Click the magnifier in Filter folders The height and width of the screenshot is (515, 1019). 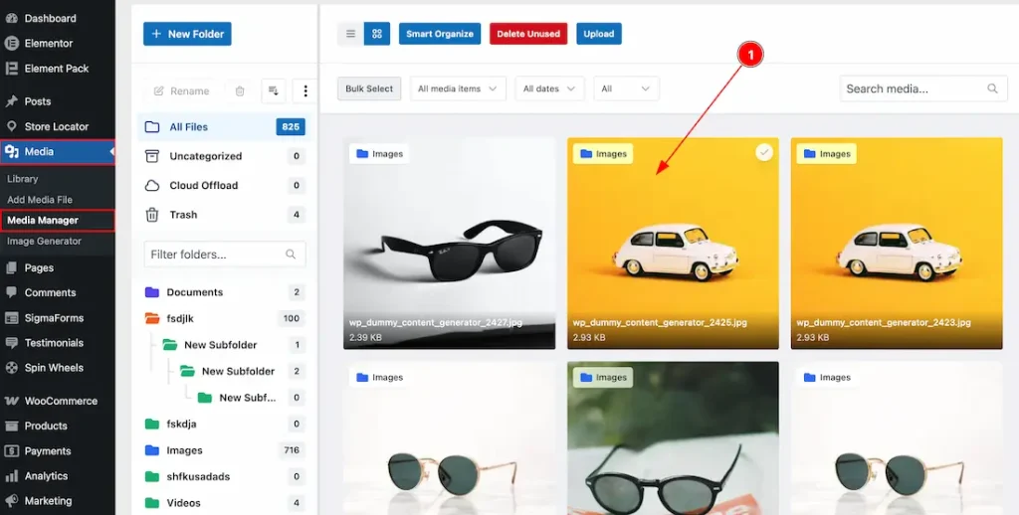coord(291,255)
